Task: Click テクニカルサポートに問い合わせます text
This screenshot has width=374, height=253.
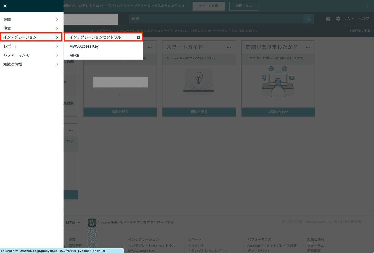Action: point(275,58)
